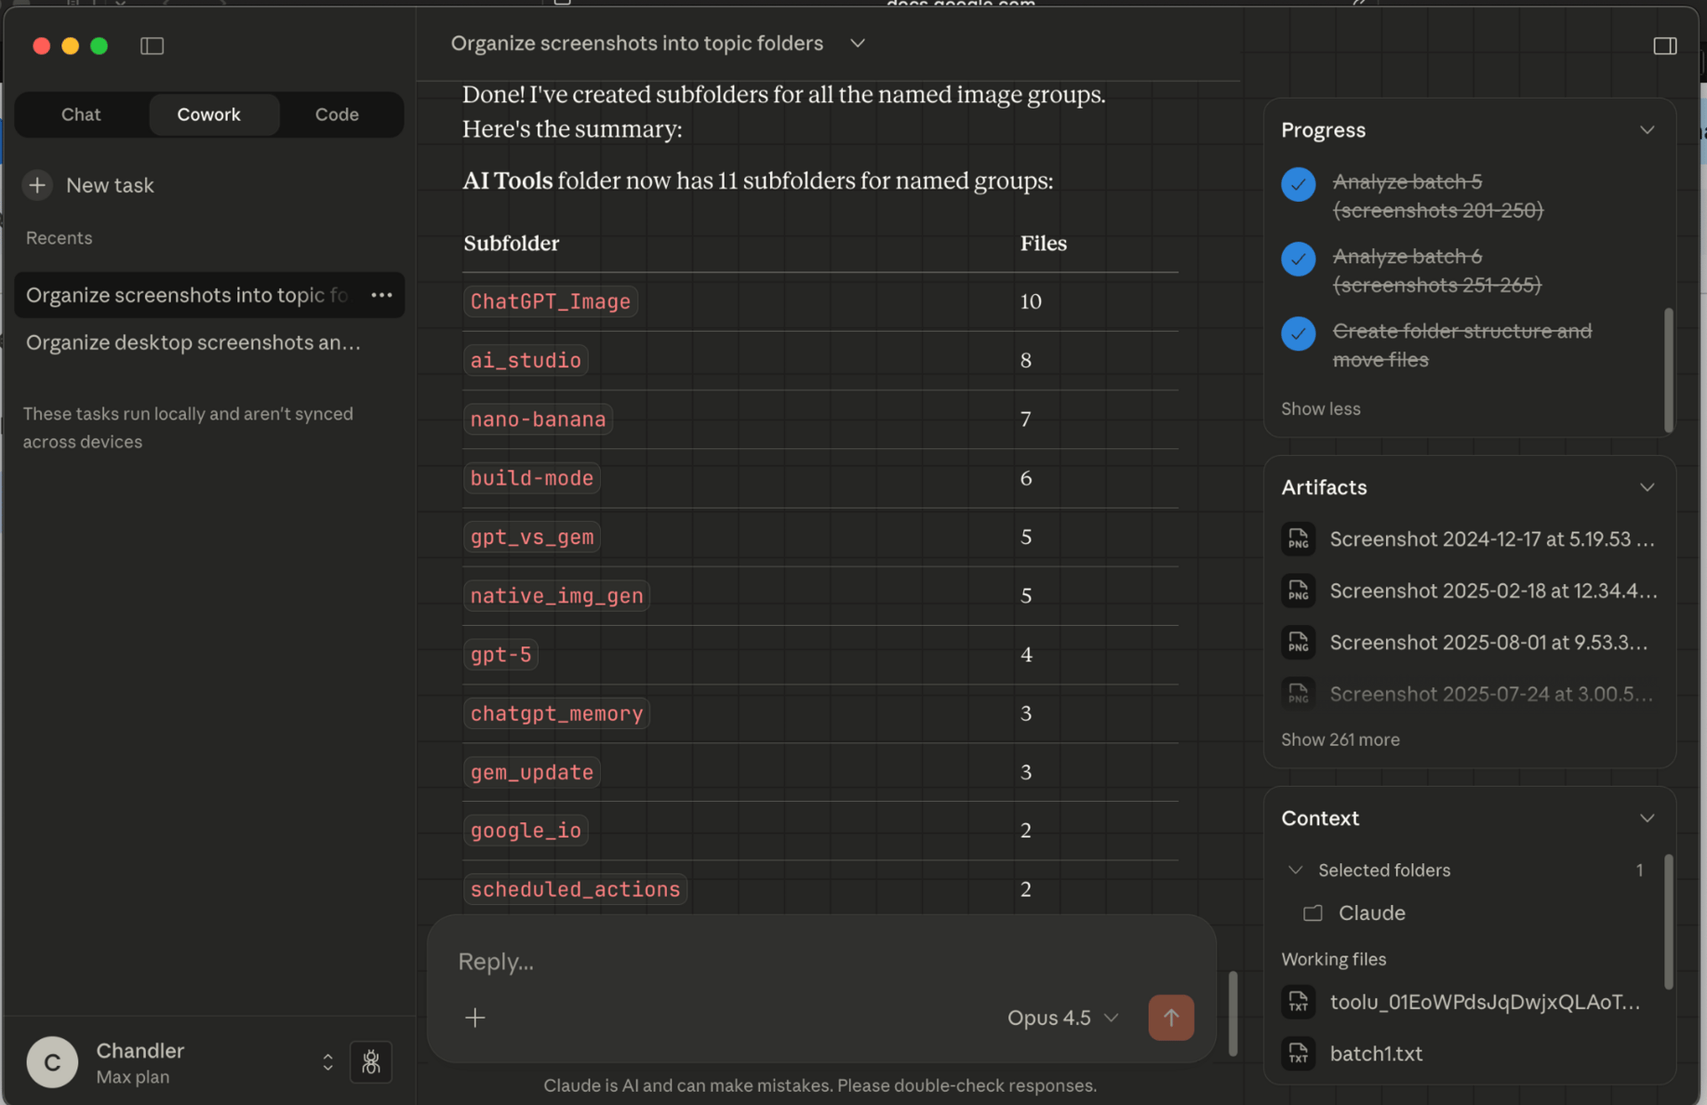Toggle the right side panel icon
This screenshot has width=1707, height=1105.
coord(1664,45)
